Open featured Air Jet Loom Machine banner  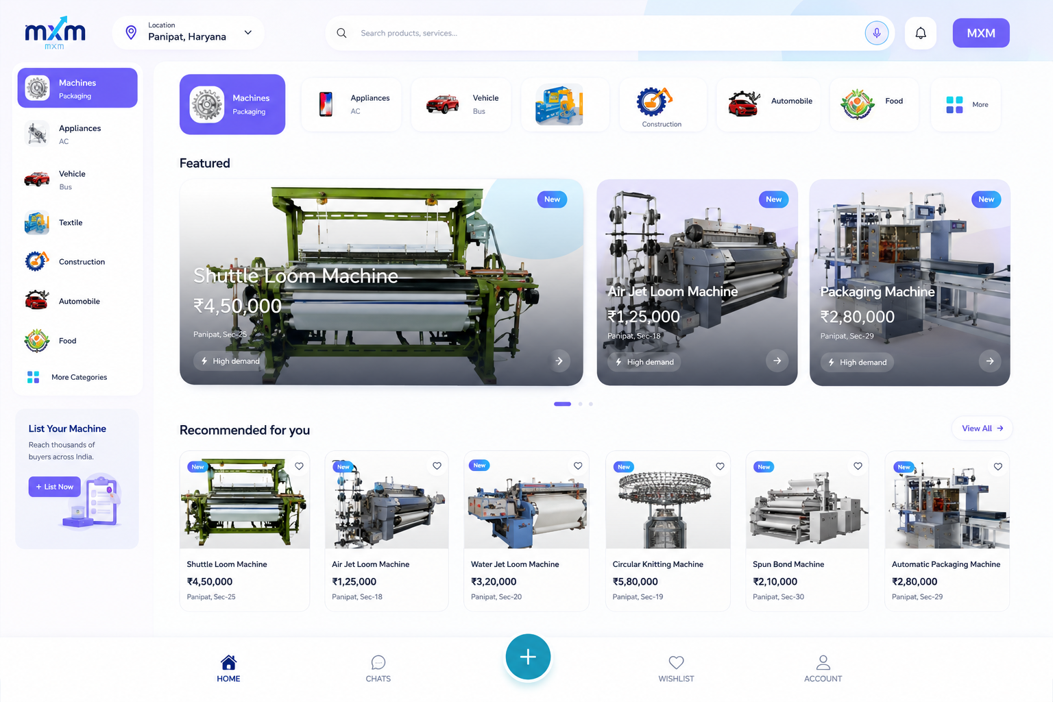pyautogui.click(x=697, y=282)
